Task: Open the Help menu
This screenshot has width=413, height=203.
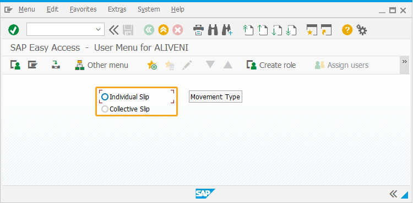Action: tap(177, 9)
